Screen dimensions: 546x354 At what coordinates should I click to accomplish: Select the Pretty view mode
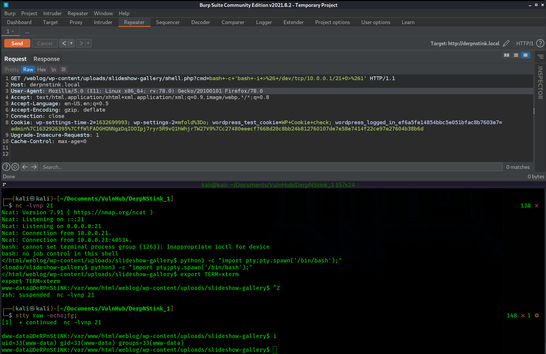pyautogui.click(x=12, y=69)
